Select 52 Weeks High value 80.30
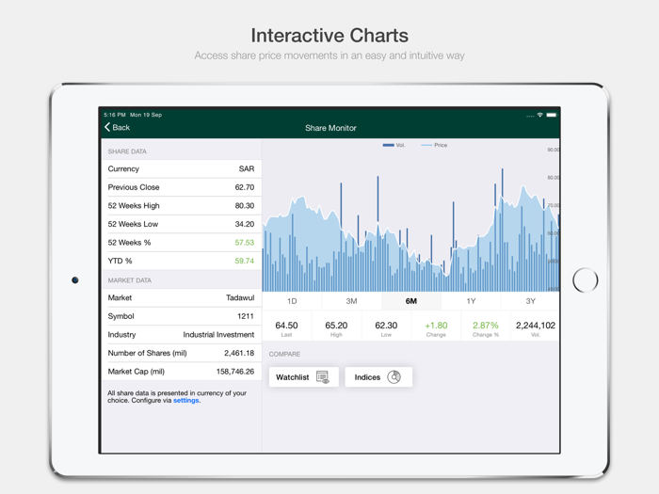The width and height of the screenshot is (659, 494). point(245,206)
